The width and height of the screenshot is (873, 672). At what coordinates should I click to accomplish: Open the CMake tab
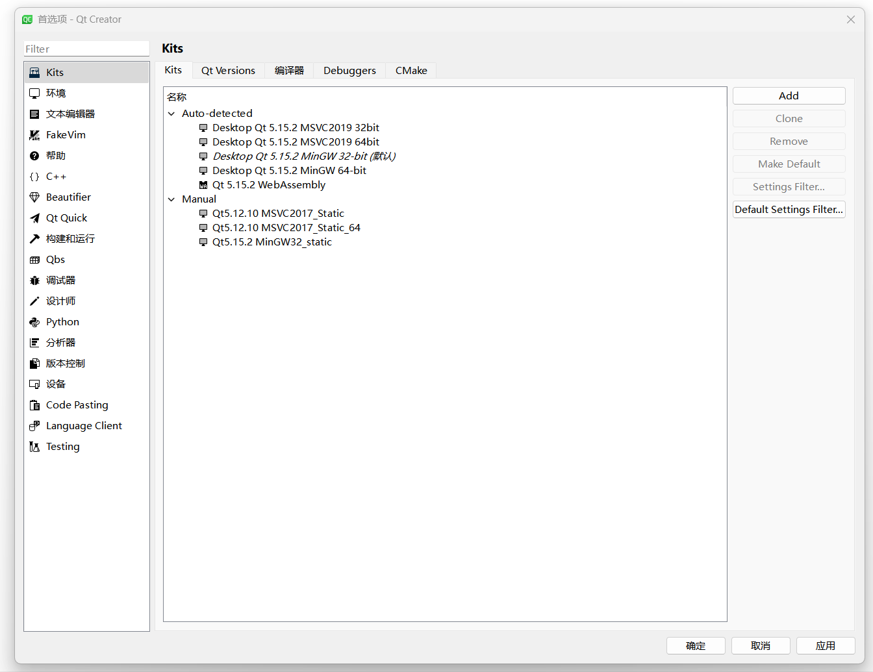coord(411,71)
